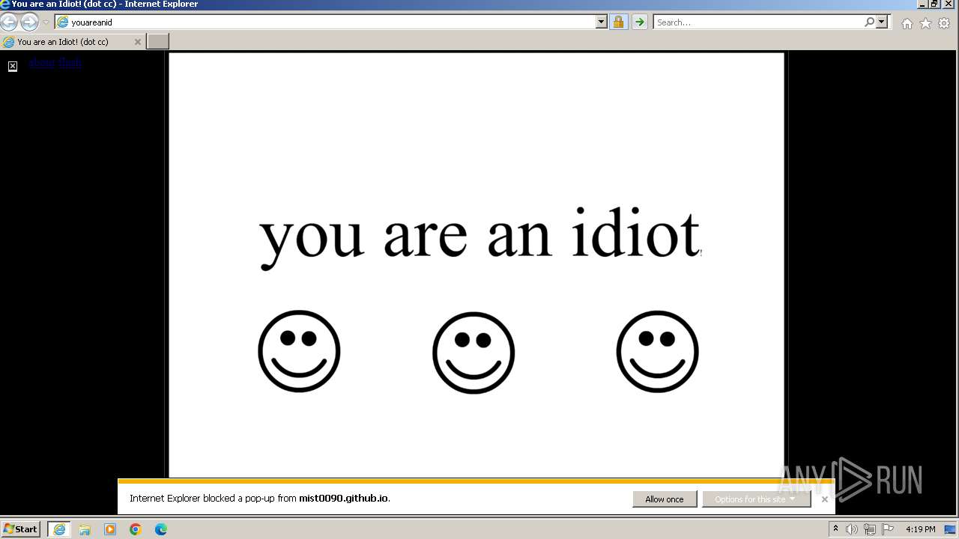Click the 'about flash' link
959x539 pixels.
tap(55, 63)
